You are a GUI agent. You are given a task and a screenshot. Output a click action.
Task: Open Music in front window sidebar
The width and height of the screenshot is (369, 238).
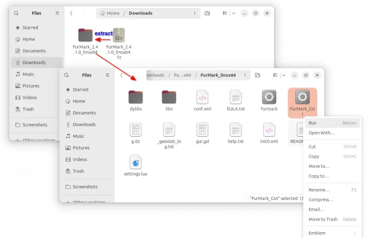[x=87, y=136]
